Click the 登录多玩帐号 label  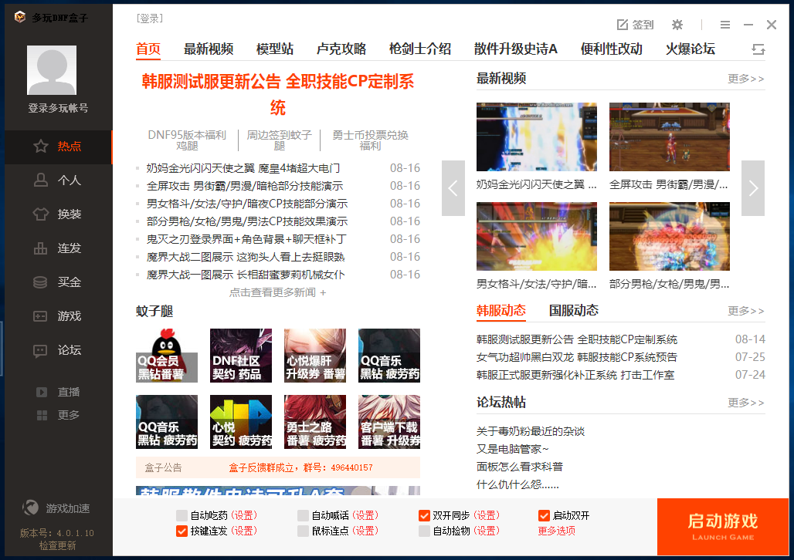pyautogui.click(x=58, y=108)
